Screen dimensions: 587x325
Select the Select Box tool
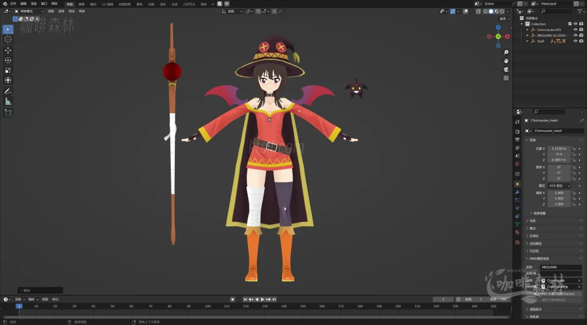coord(8,29)
